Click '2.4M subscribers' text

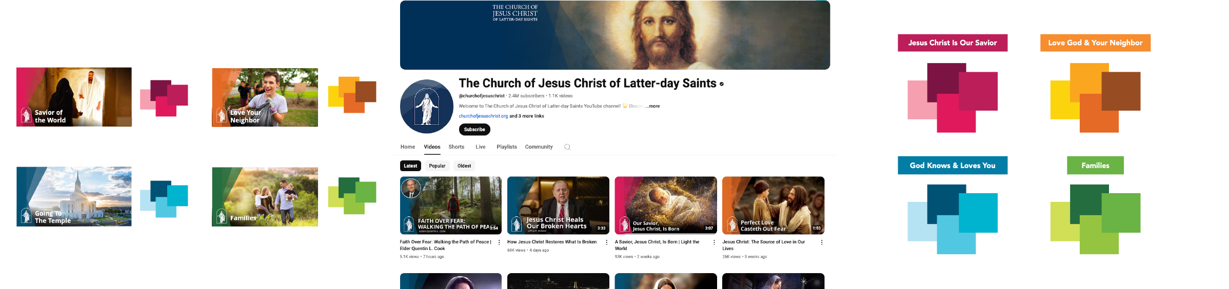tap(526, 96)
